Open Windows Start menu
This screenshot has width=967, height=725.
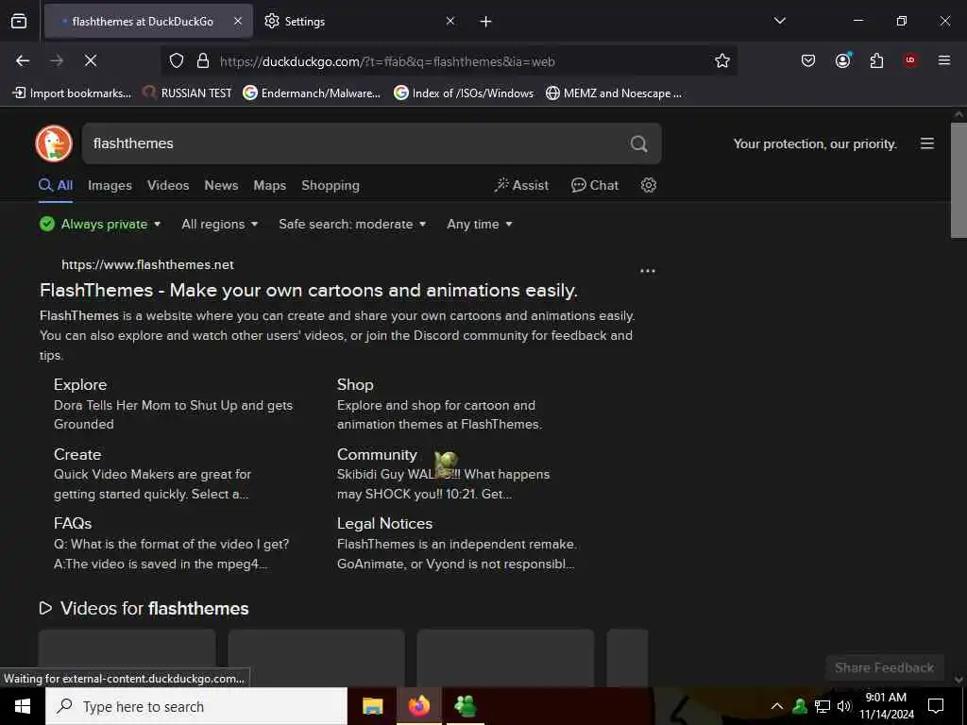point(23,706)
